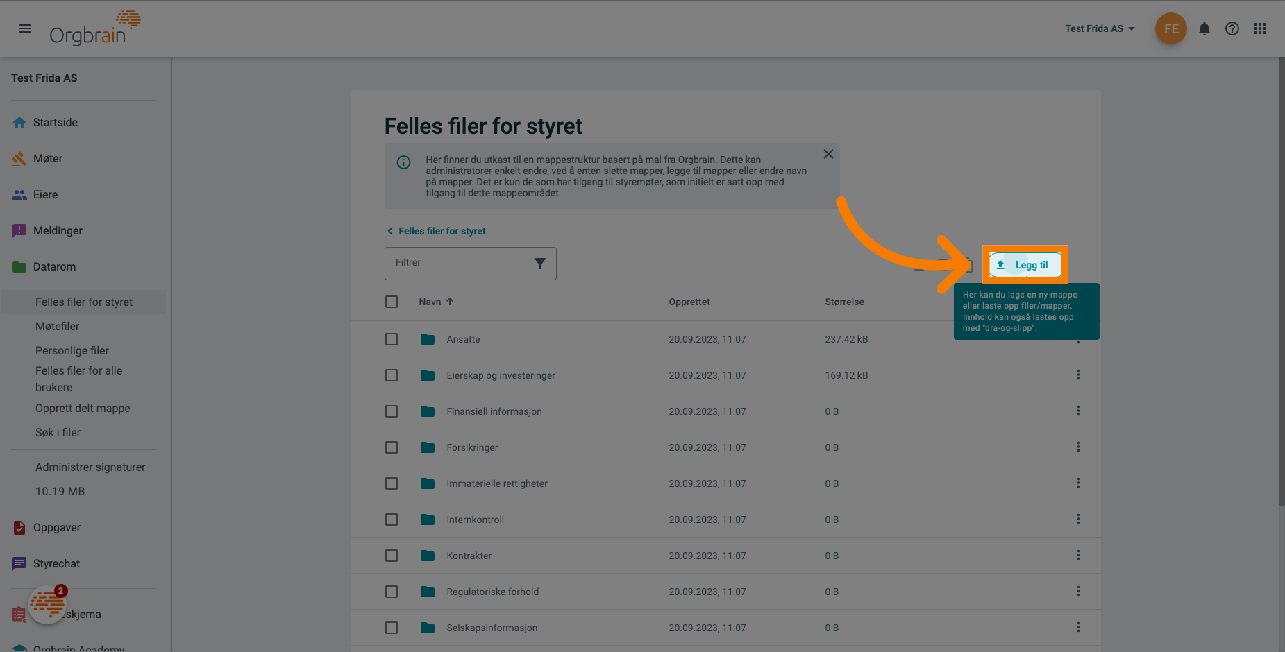Open Administrer signaturer
Viewport: 1285px width, 652px height.
90,467
